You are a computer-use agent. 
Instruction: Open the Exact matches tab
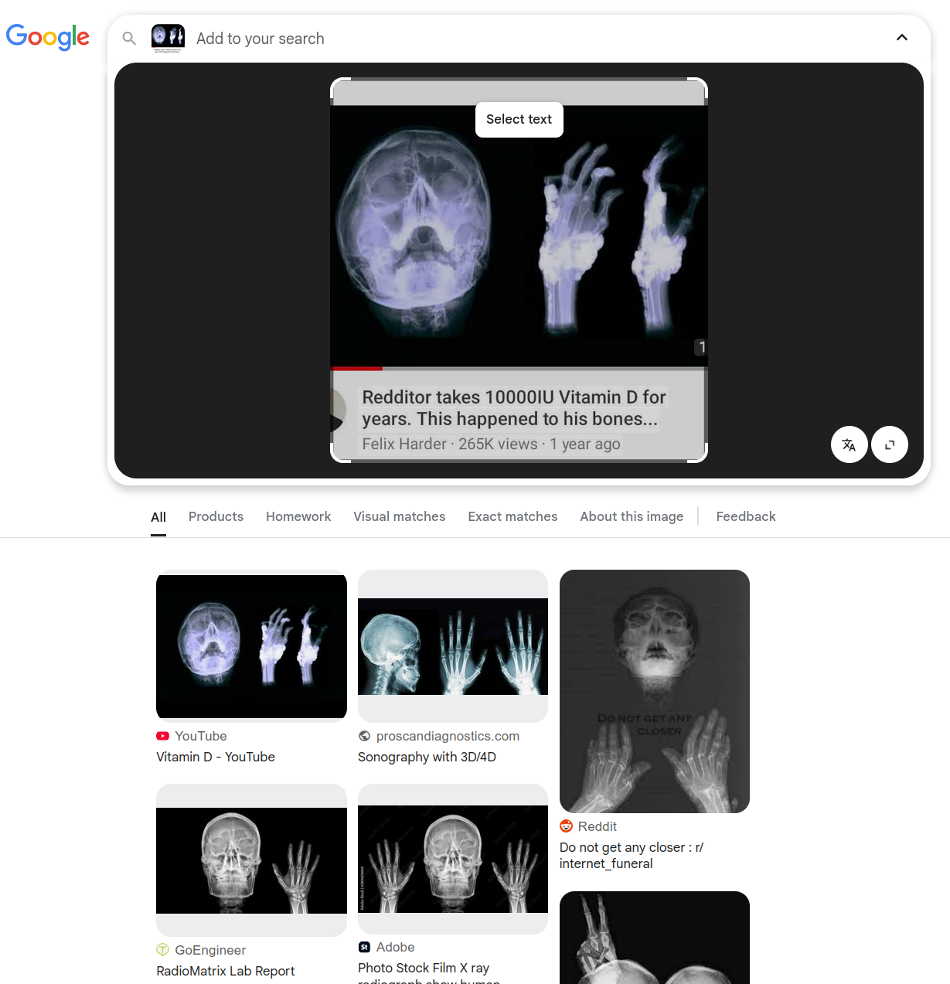pos(512,516)
